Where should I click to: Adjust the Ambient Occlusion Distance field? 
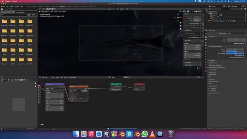235,49
